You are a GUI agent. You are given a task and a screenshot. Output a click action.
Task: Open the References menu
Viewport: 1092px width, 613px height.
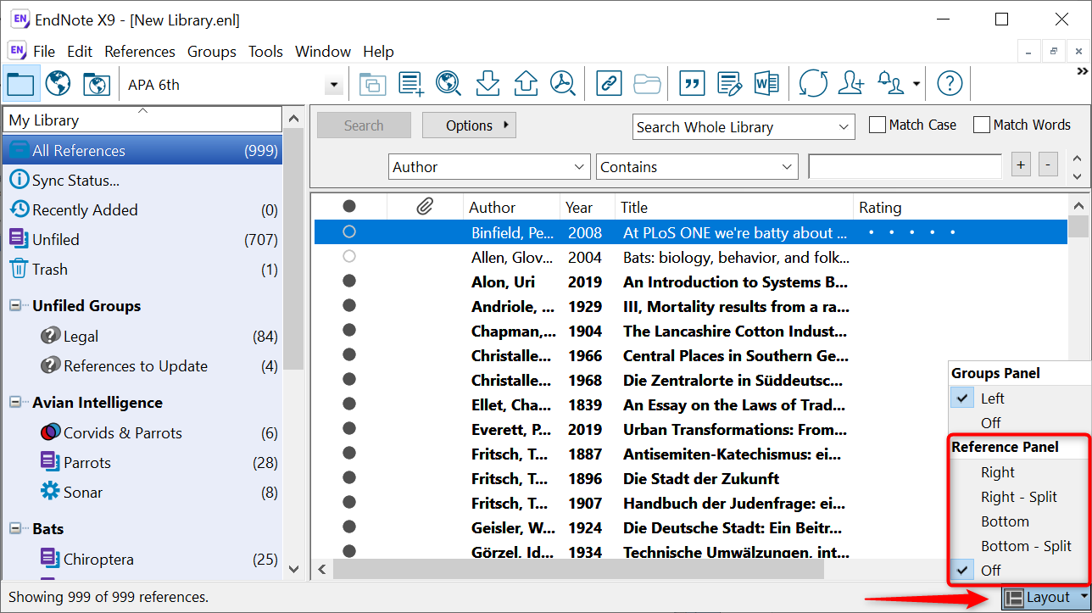tap(139, 51)
